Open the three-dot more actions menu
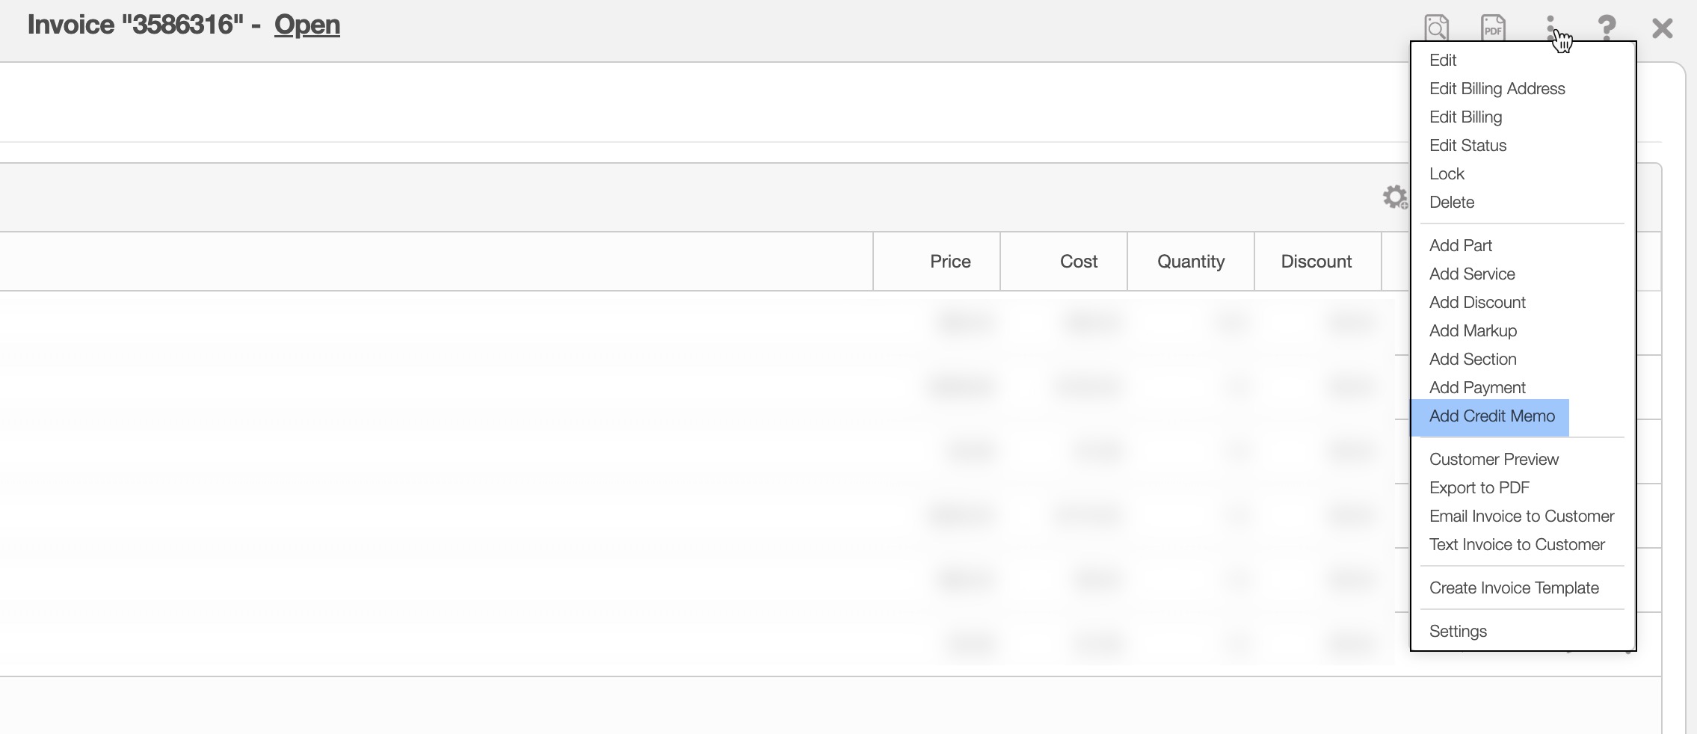Viewport: 1697px width, 734px height. (x=1550, y=28)
